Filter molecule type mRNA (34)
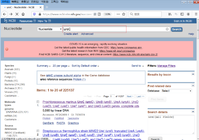This screenshot has height=140, width=199. pyautogui.click(x=11, y=116)
